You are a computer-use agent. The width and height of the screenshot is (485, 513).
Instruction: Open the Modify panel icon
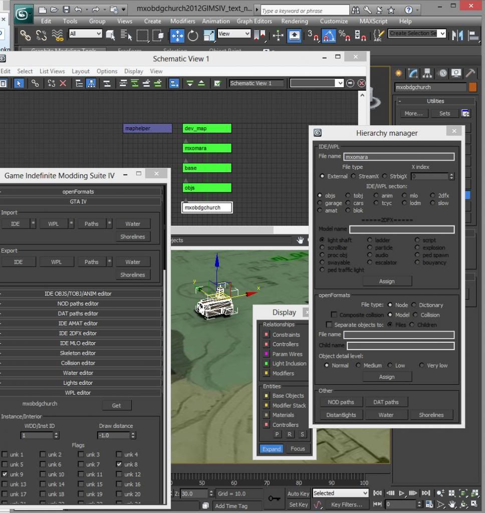click(x=413, y=73)
